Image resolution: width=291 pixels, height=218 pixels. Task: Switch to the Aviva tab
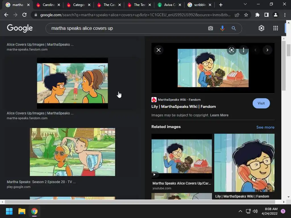pyautogui.click(x=170, y=5)
